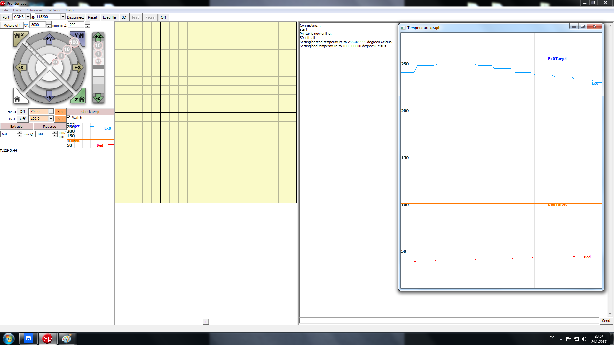The width and height of the screenshot is (614, 345).
Task: Jog the +Y arrow
Action: 49,39
